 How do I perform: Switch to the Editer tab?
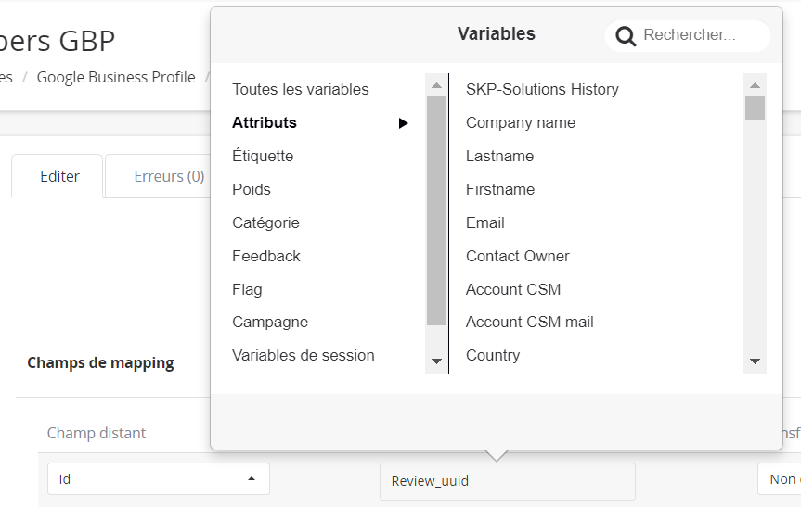[59, 176]
